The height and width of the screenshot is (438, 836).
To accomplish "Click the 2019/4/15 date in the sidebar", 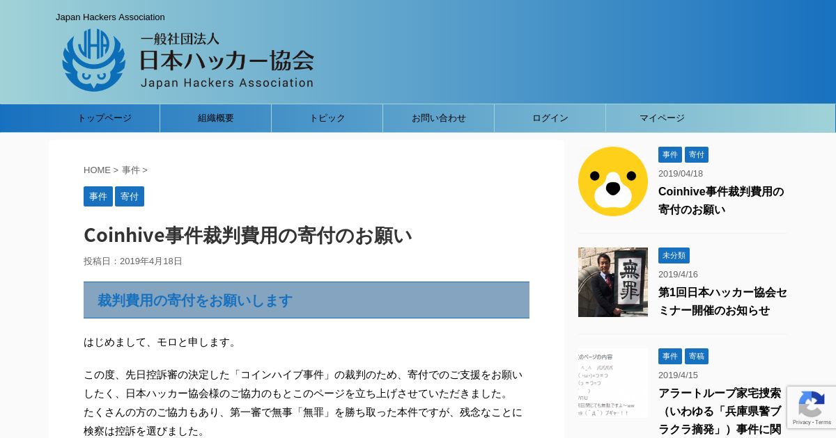I will (x=678, y=375).
